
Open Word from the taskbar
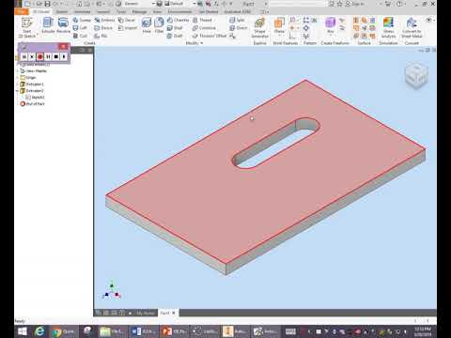[x=143, y=331]
